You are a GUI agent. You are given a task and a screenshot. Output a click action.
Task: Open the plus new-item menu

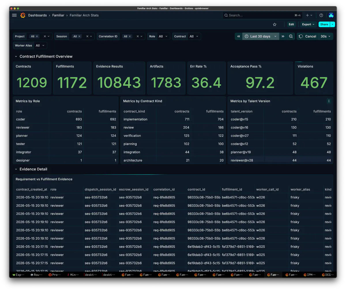tap(309, 15)
